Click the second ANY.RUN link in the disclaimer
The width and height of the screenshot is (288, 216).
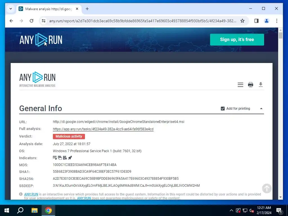(84, 198)
